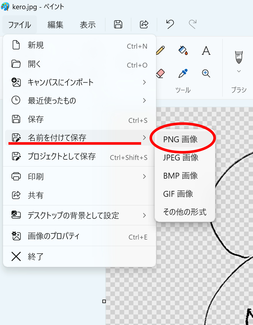Select the Magnifier zoom tool
This screenshot has width=253, height=325.
[206, 73]
